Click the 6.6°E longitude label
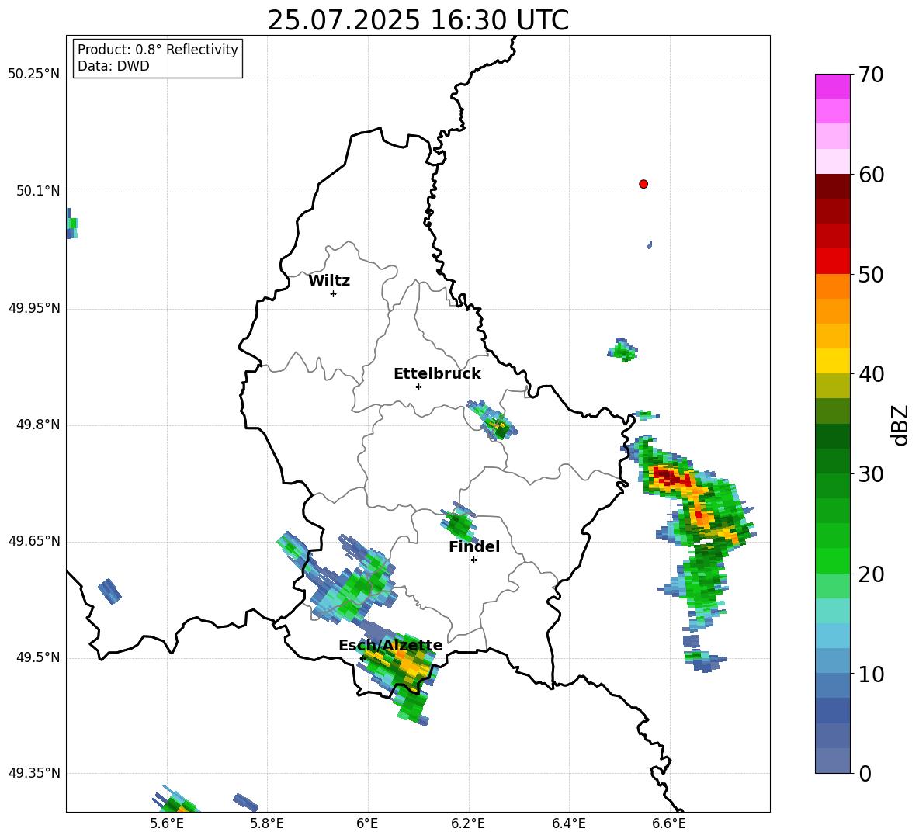 tap(669, 823)
